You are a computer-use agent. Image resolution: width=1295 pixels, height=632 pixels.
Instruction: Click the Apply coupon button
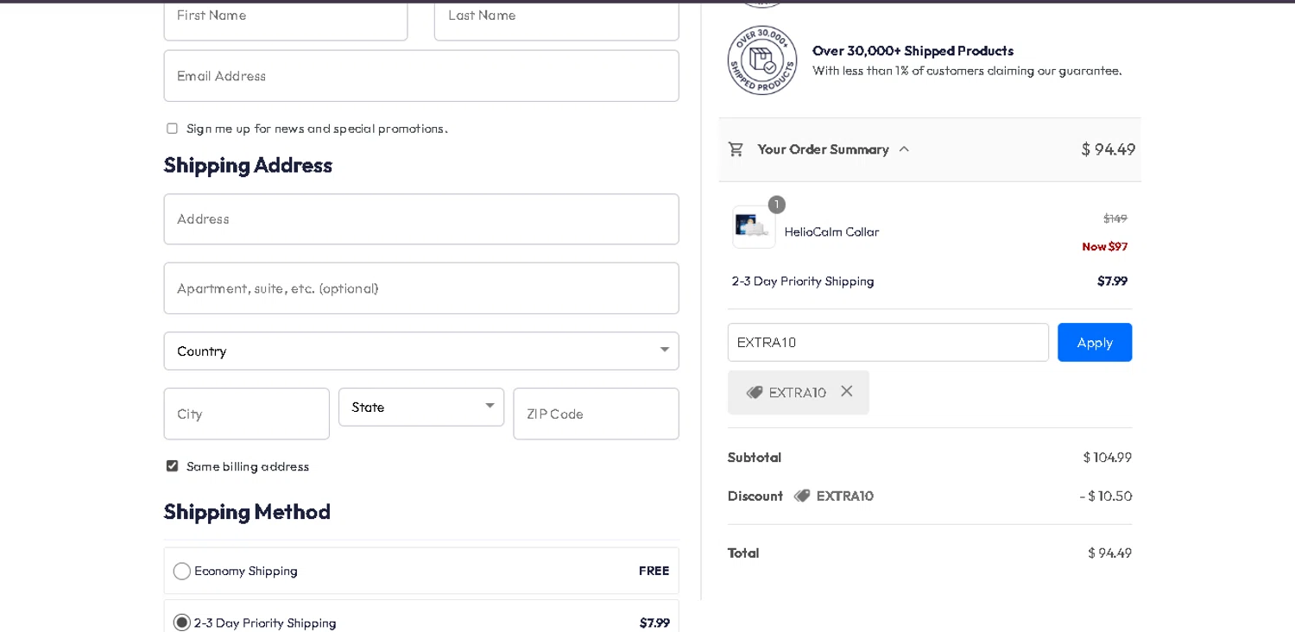[1095, 342]
